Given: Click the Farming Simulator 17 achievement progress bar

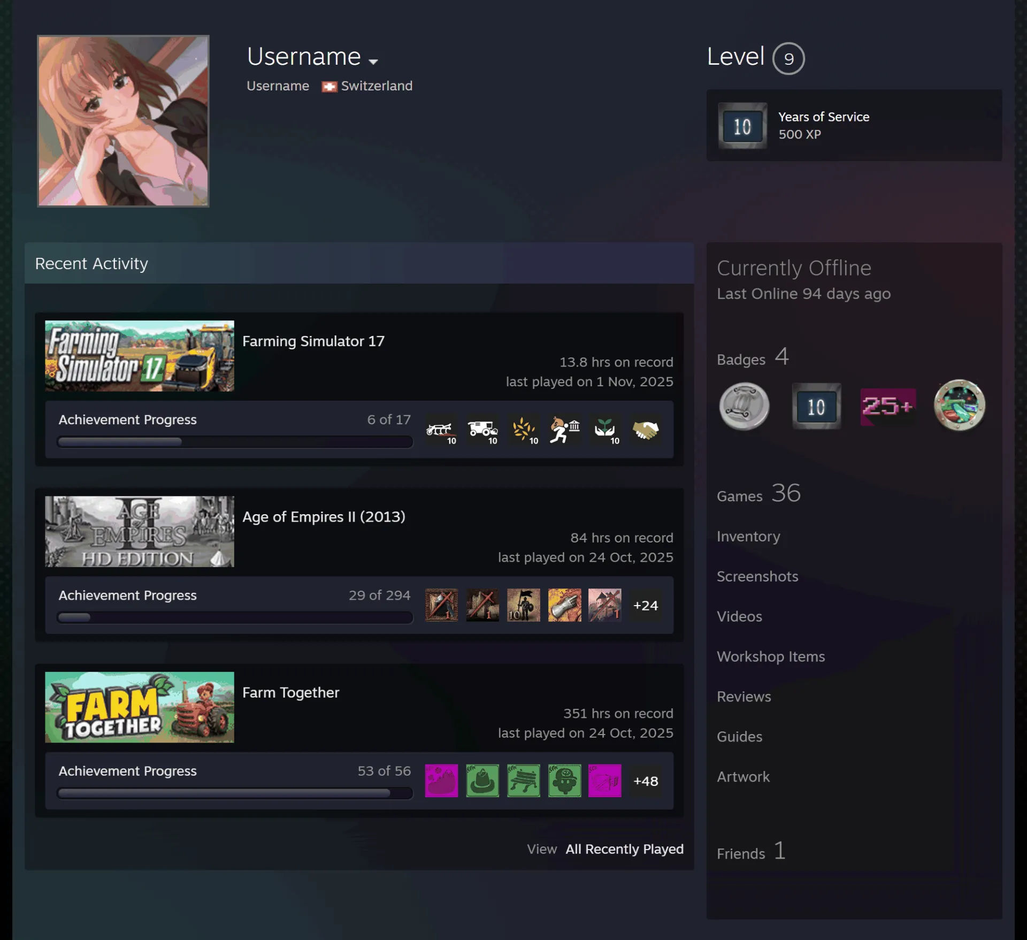Looking at the screenshot, I should tap(235, 442).
